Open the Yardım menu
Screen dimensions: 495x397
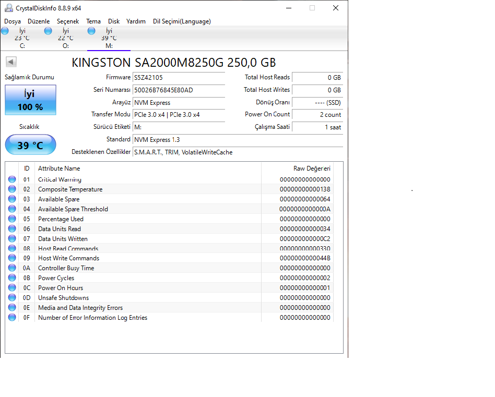tap(136, 21)
